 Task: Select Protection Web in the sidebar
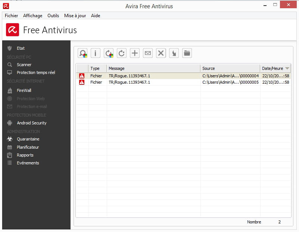(31, 99)
